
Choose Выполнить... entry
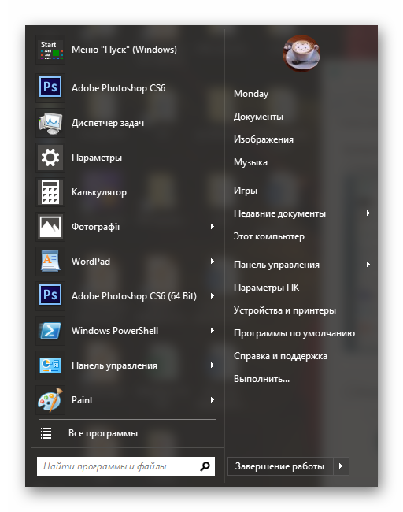261,379
